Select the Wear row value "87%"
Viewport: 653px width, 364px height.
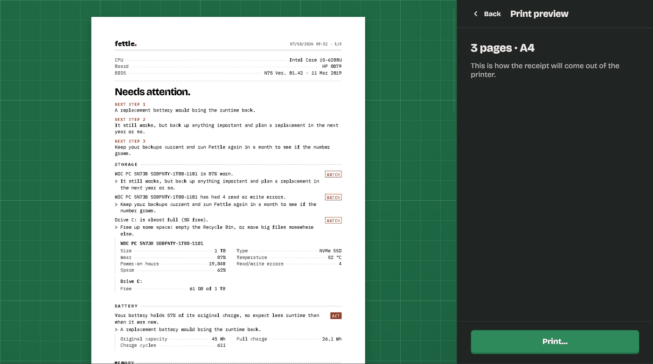[221, 258]
